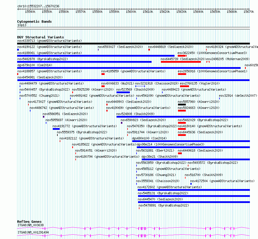
Task: Select nsv5482029 (ByrskaBishop2022) label
Action: pyautogui.click(x=203, y=120)
